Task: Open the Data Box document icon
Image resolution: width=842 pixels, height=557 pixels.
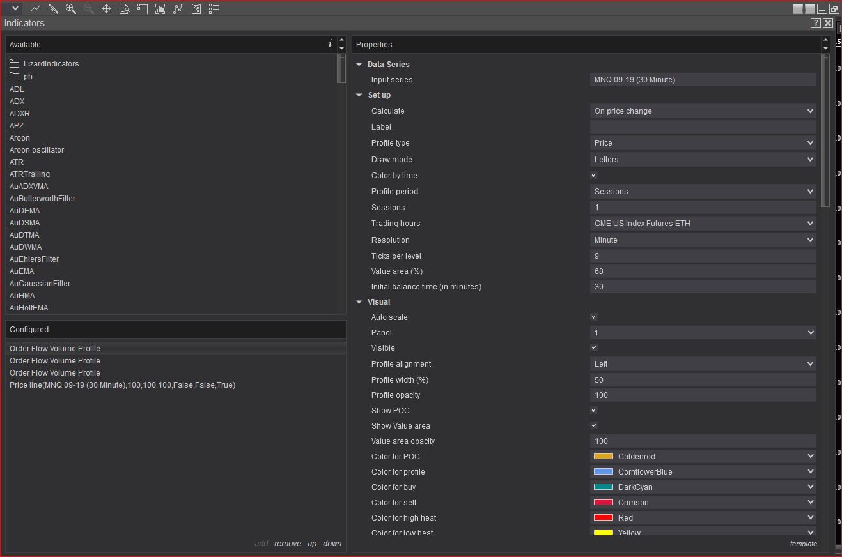Action: click(x=125, y=9)
